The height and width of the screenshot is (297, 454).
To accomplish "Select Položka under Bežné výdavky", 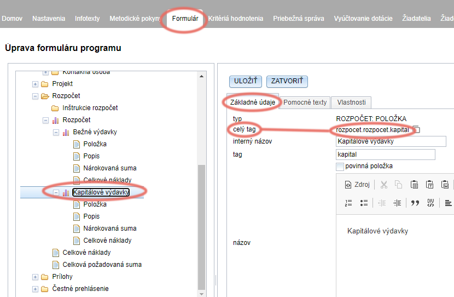I will coord(95,144).
